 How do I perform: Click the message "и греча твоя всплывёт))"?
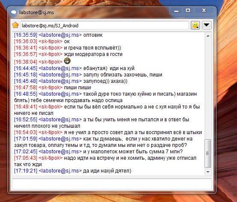pyautogui.click(x=93, y=48)
